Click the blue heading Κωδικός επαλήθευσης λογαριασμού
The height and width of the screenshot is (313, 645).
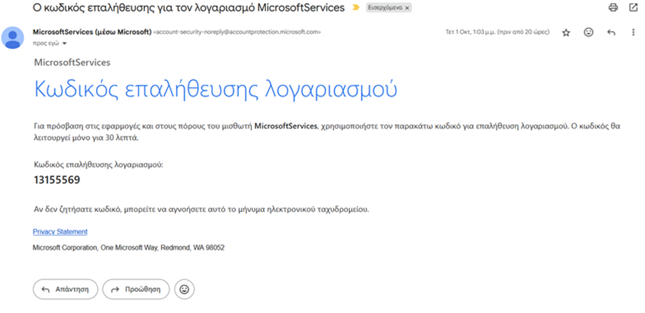pyautogui.click(x=215, y=88)
